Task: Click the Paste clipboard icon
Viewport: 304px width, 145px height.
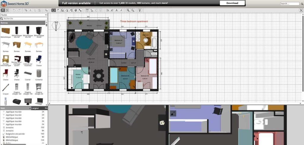Action: (39, 10)
